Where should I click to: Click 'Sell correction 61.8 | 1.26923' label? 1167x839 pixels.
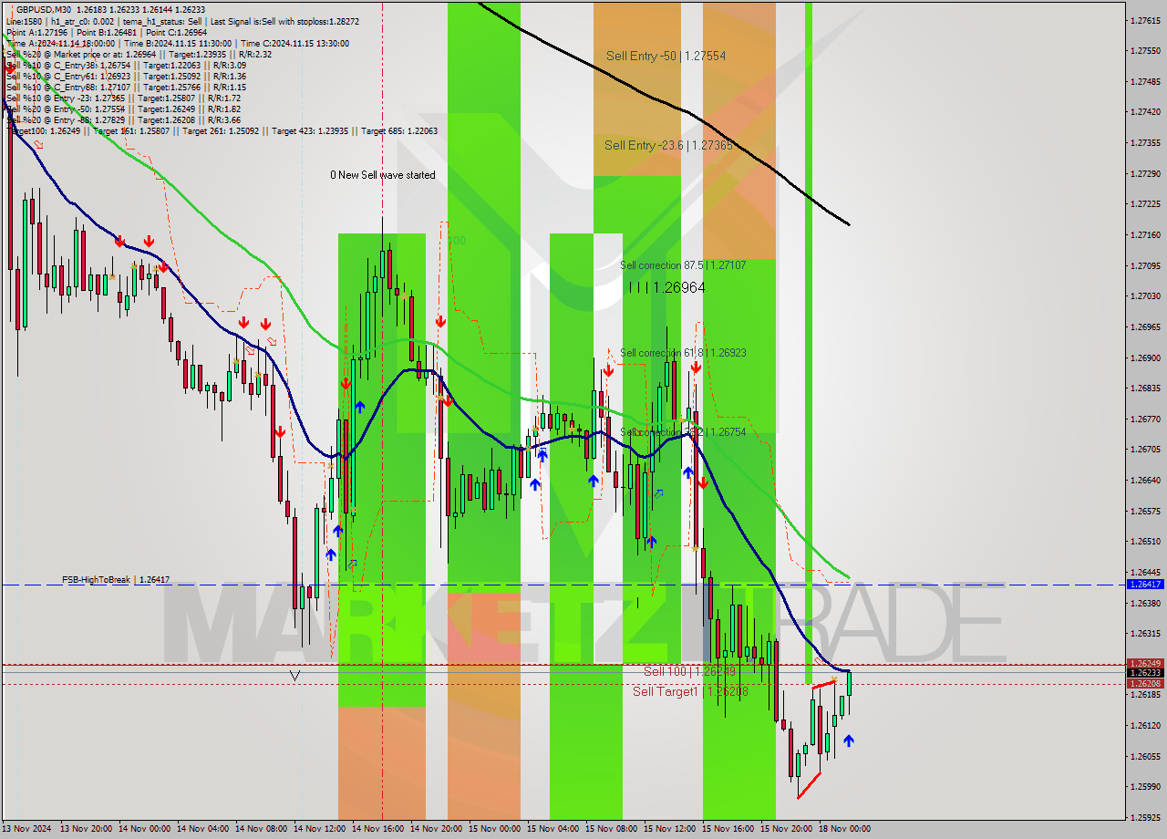683,352
